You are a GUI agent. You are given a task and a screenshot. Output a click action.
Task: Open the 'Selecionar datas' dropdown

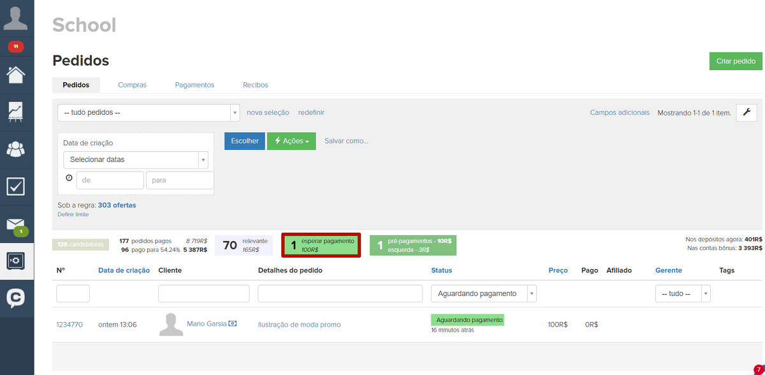(135, 159)
